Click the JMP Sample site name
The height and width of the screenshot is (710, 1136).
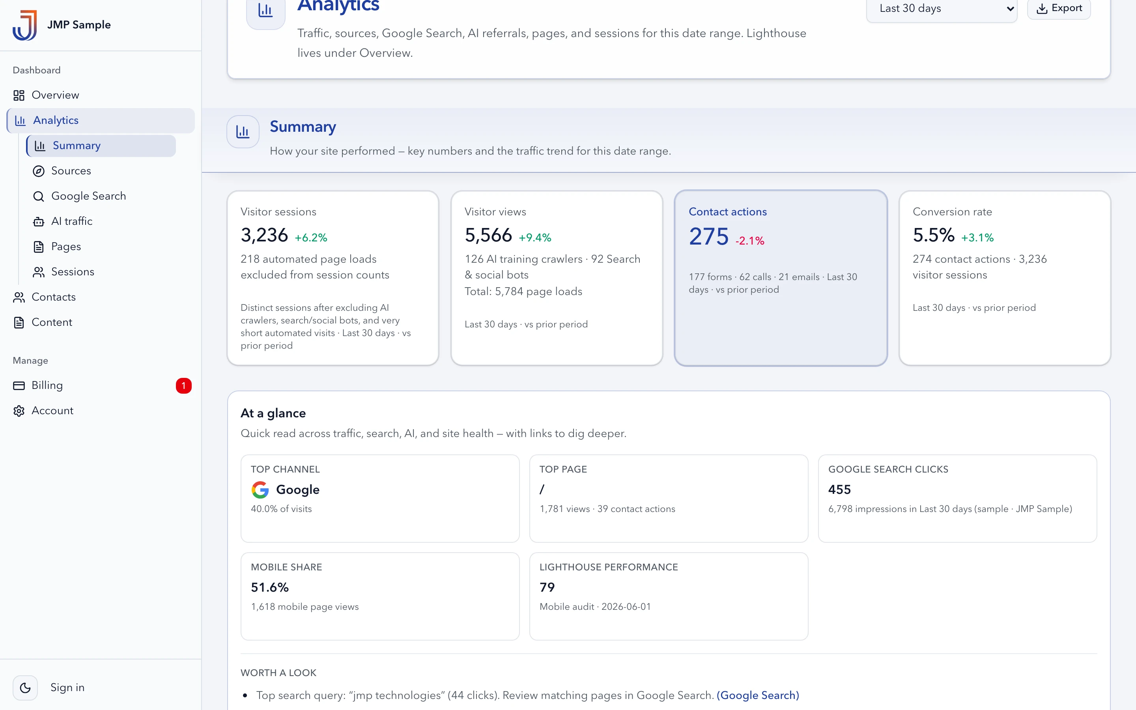[x=79, y=25]
